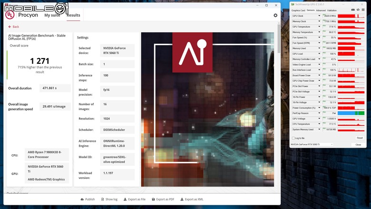This screenshot has height=209, width=371.
Task: Click GPU-Z refresh icon
Action: point(358,10)
